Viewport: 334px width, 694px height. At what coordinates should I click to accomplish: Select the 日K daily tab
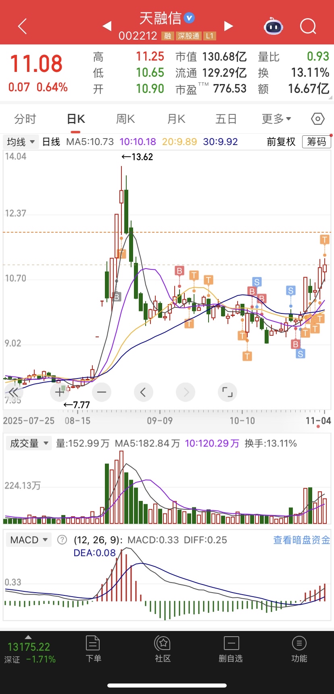(76, 119)
